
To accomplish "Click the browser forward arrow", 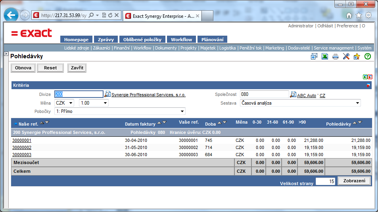I will coord(25,15).
